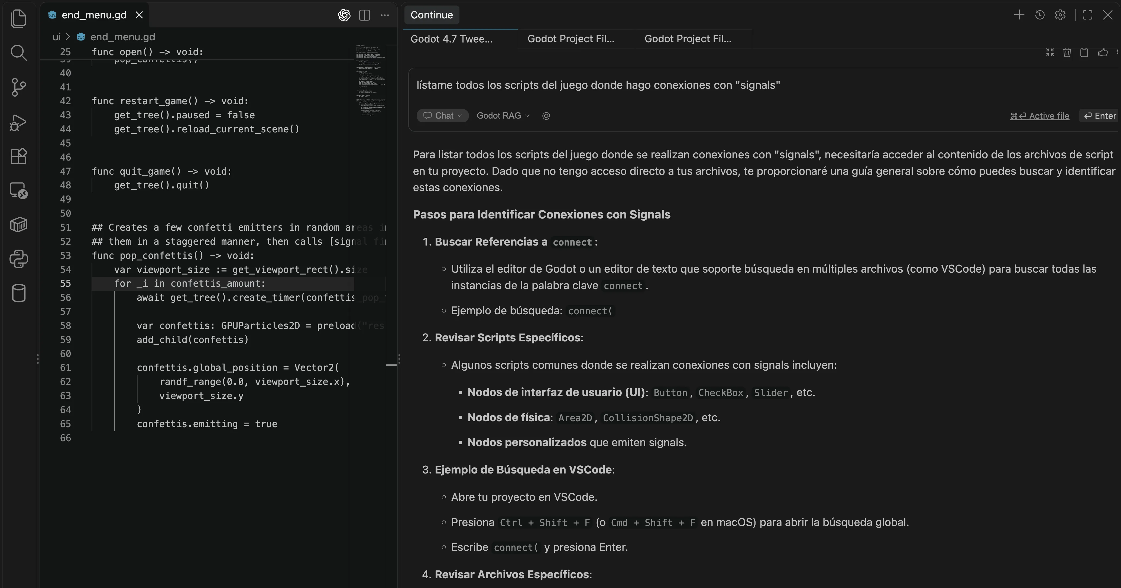Click the for _i in confettis_amount line

(190, 283)
